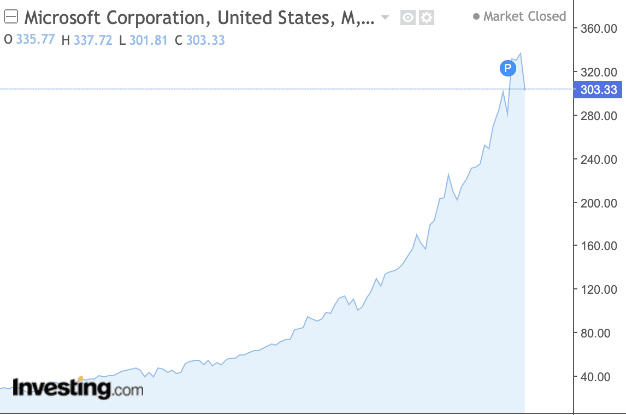The width and height of the screenshot is (626, 415).
Task: Click the close value 303.33 in the legend
Action: point(205,40)
